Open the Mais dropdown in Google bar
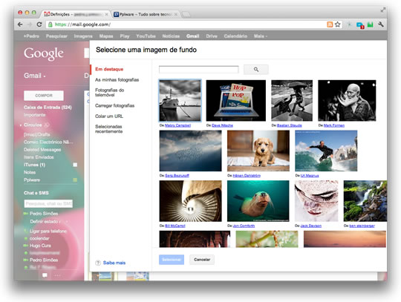The image size is (401, 302). [261, 36]
